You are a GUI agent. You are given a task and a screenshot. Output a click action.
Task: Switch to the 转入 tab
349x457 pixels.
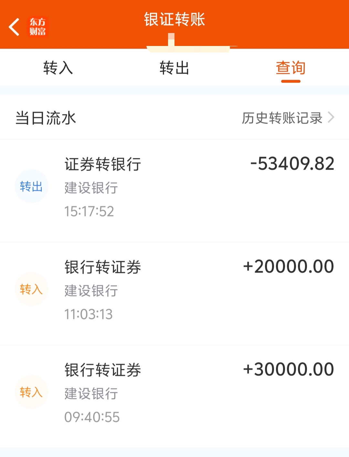click(58, 68)
